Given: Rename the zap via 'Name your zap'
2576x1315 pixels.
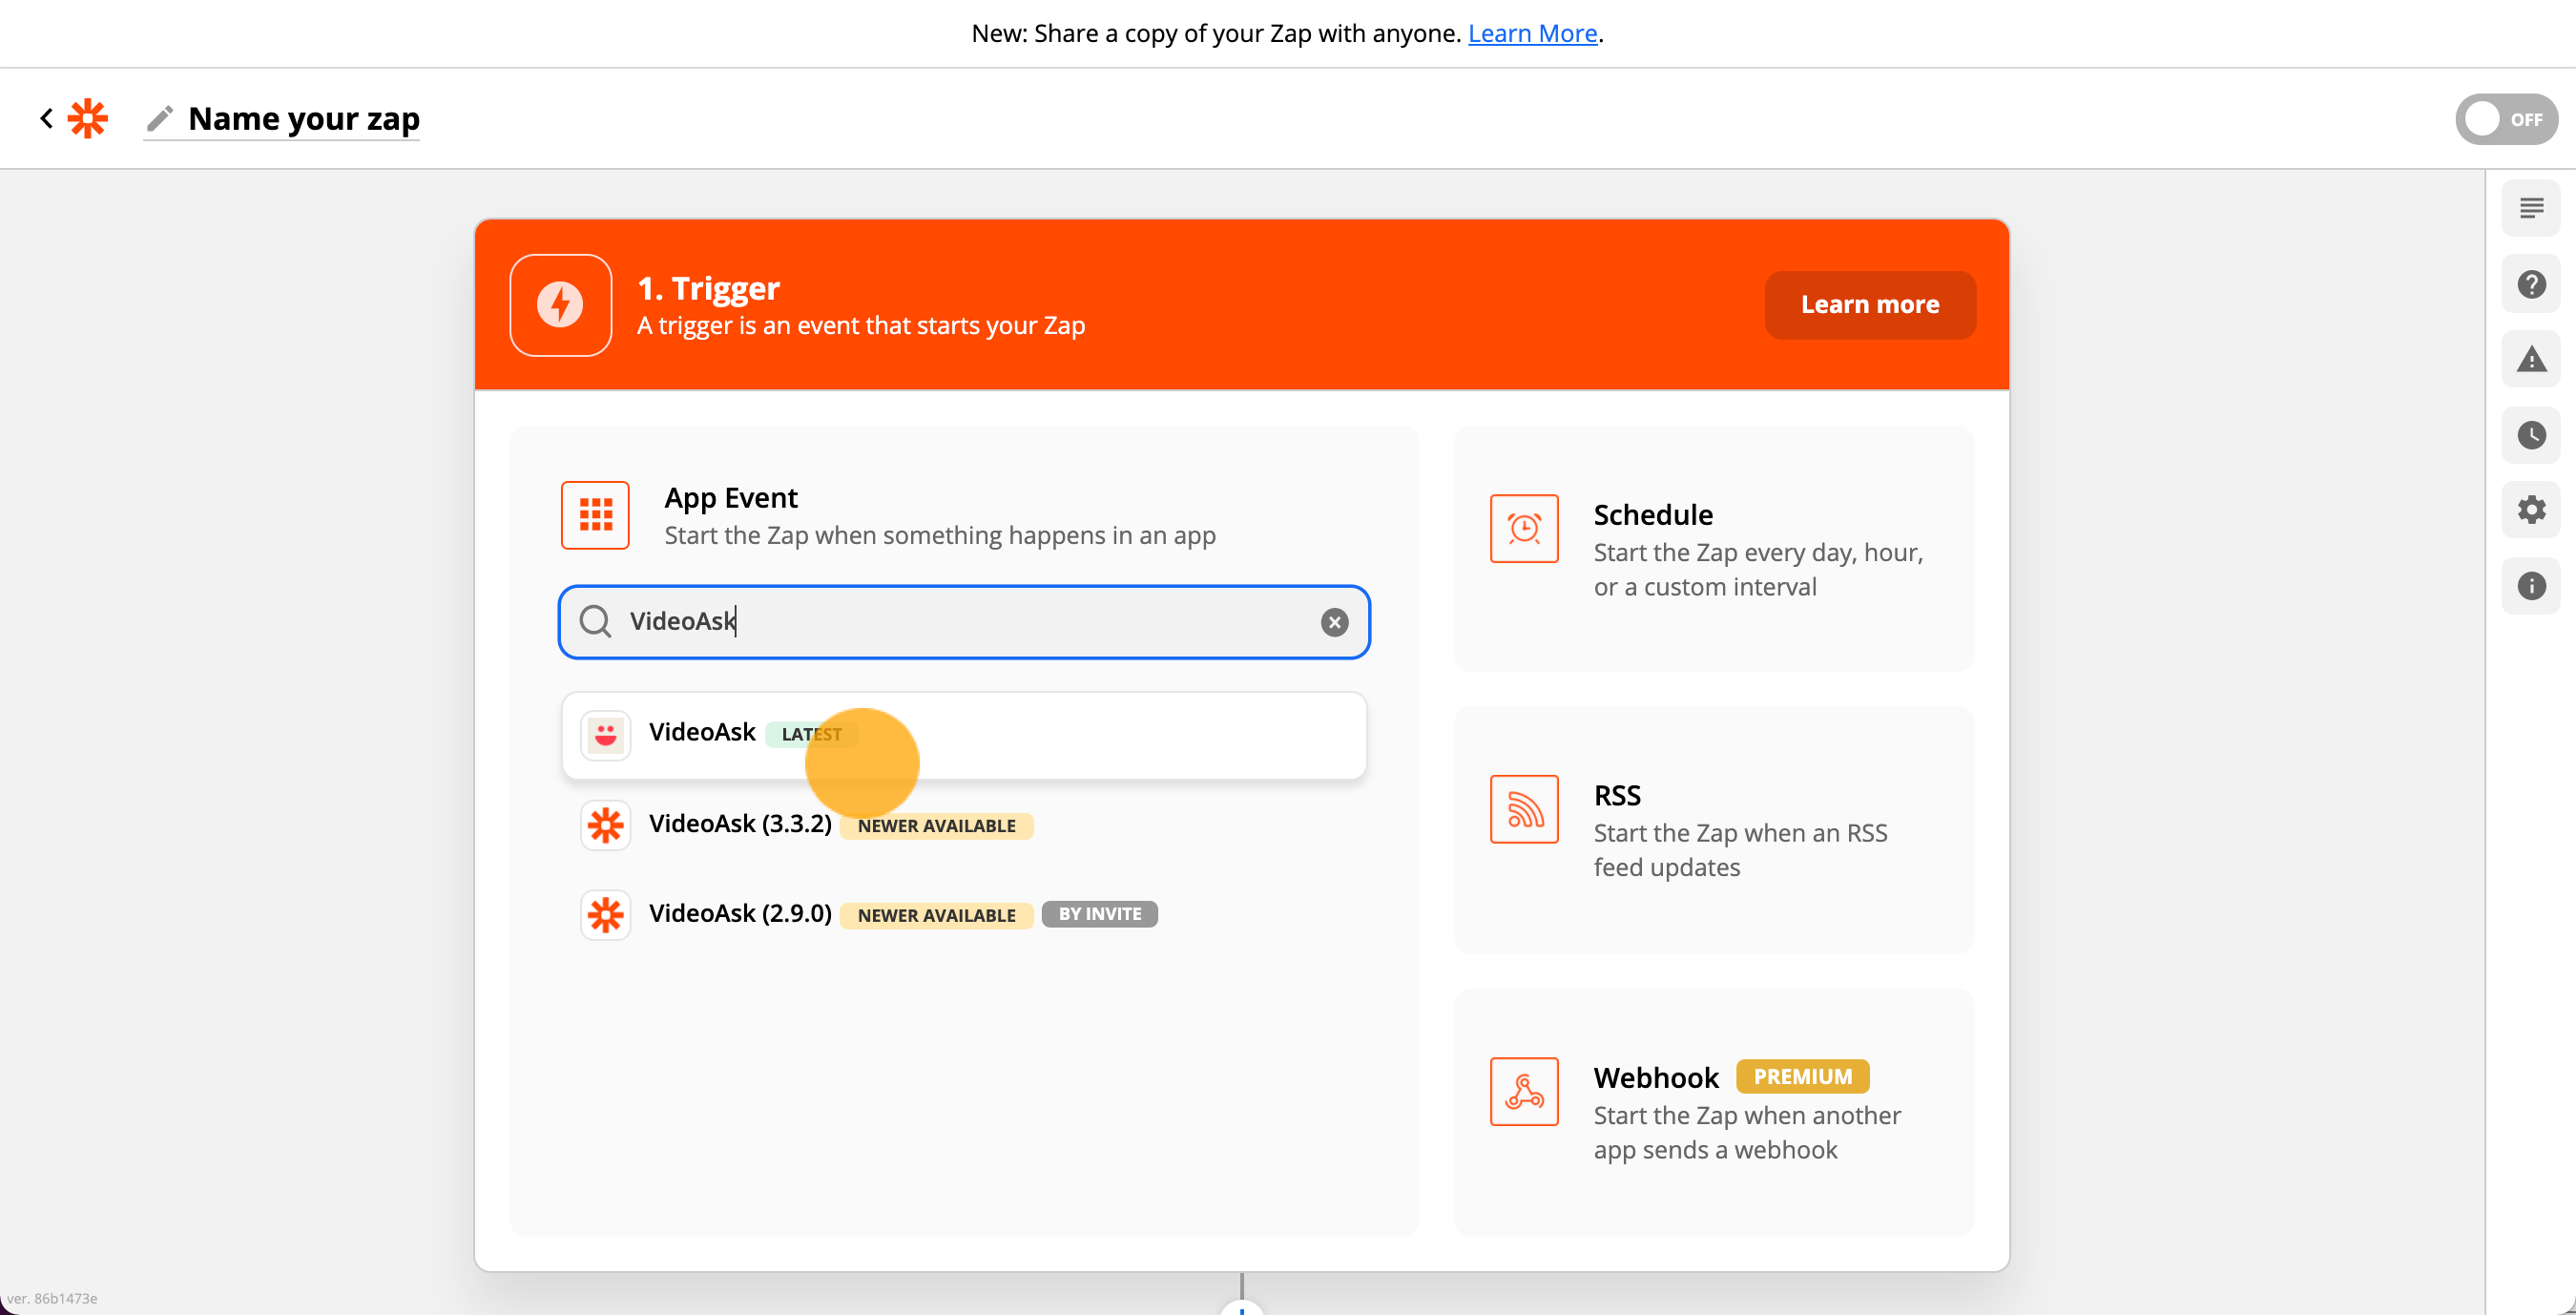Looking at the screenshot, I should 304,118.
